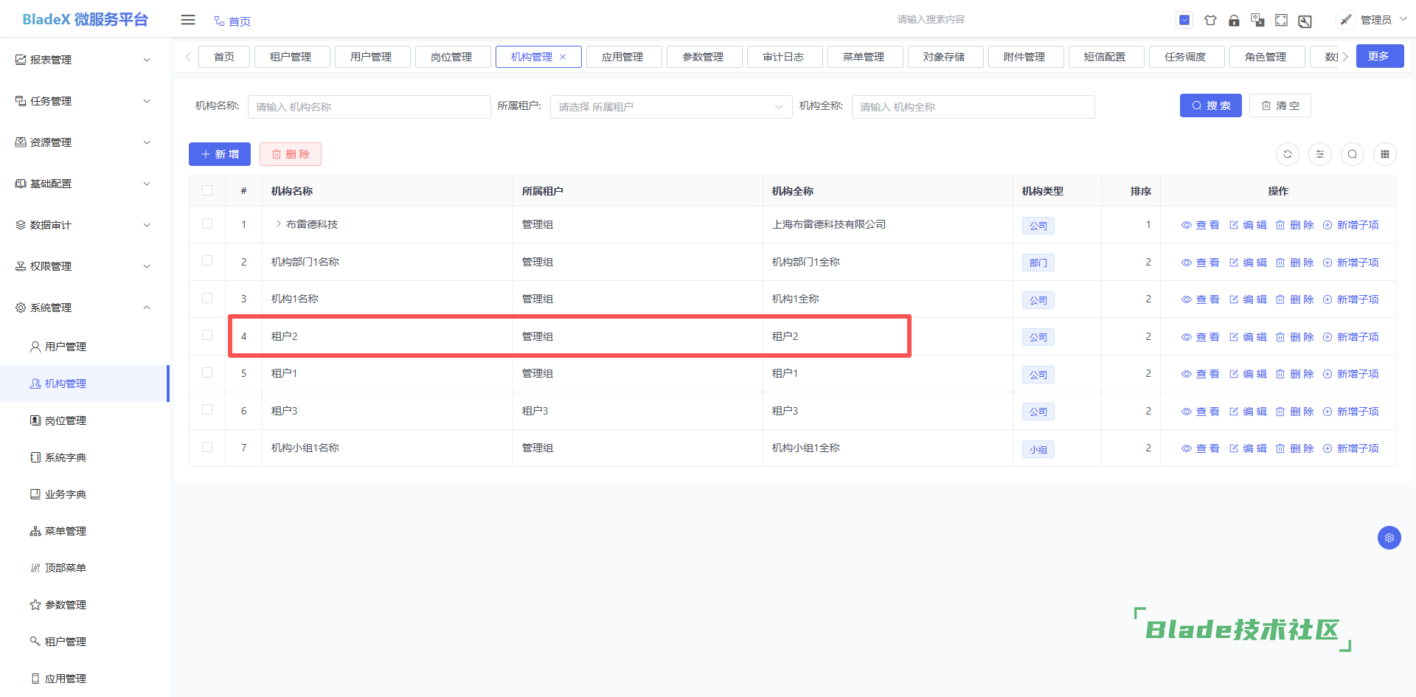Click the 机构名称 input field
Screen dimensions: 1416x697
[x=369, y=107]
